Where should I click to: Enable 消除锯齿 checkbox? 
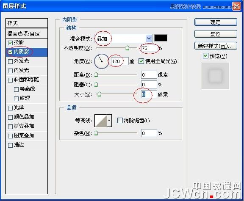(120, 120)
